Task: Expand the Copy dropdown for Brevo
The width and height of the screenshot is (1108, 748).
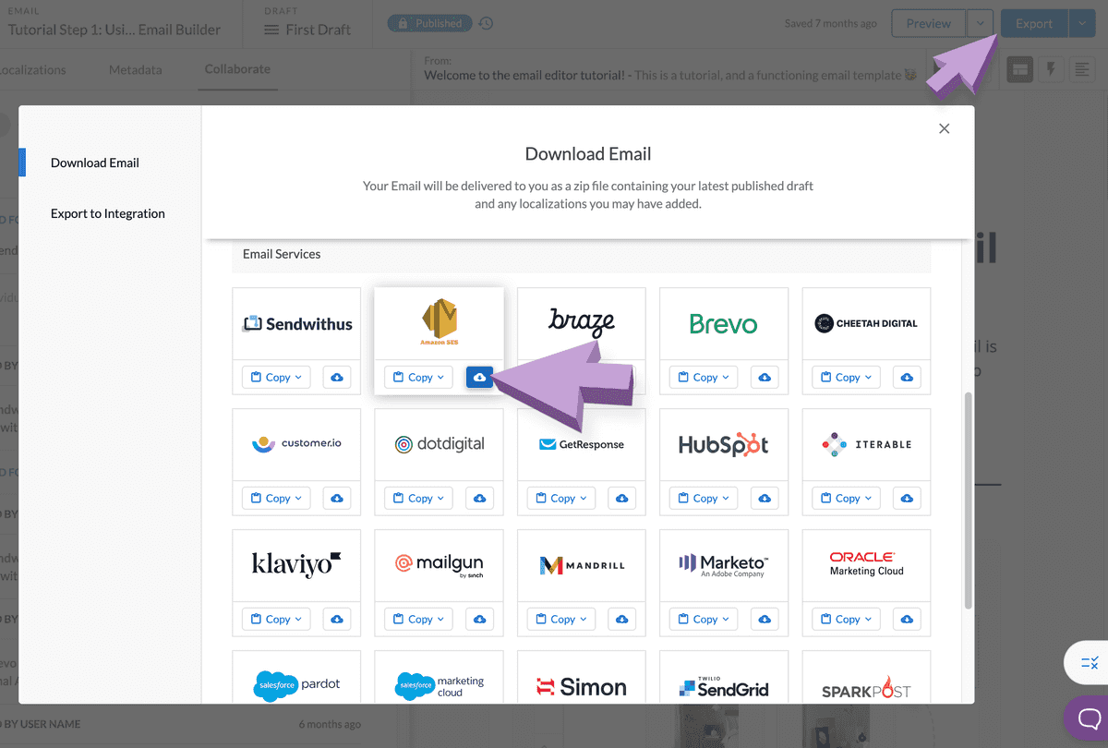Action: [705, 377]
